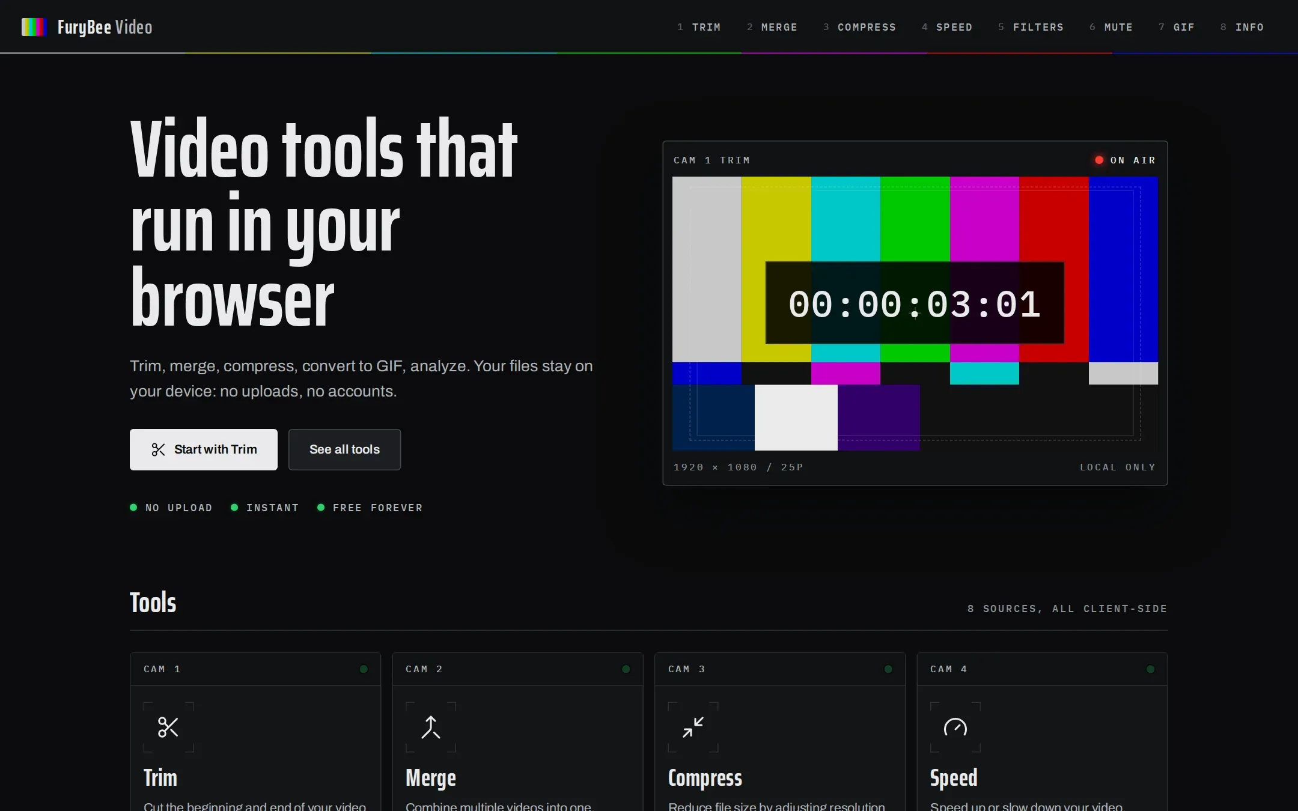This screenshot has height=811, width=1298.
Task: Click the Speed card gauge icon
Action: click(x=955, y=727)
